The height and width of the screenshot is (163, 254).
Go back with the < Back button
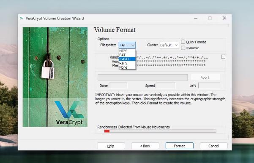point(145,146)
